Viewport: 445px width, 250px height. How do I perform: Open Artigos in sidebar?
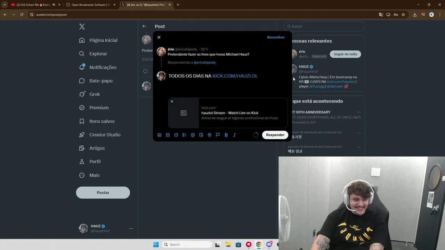92,148
